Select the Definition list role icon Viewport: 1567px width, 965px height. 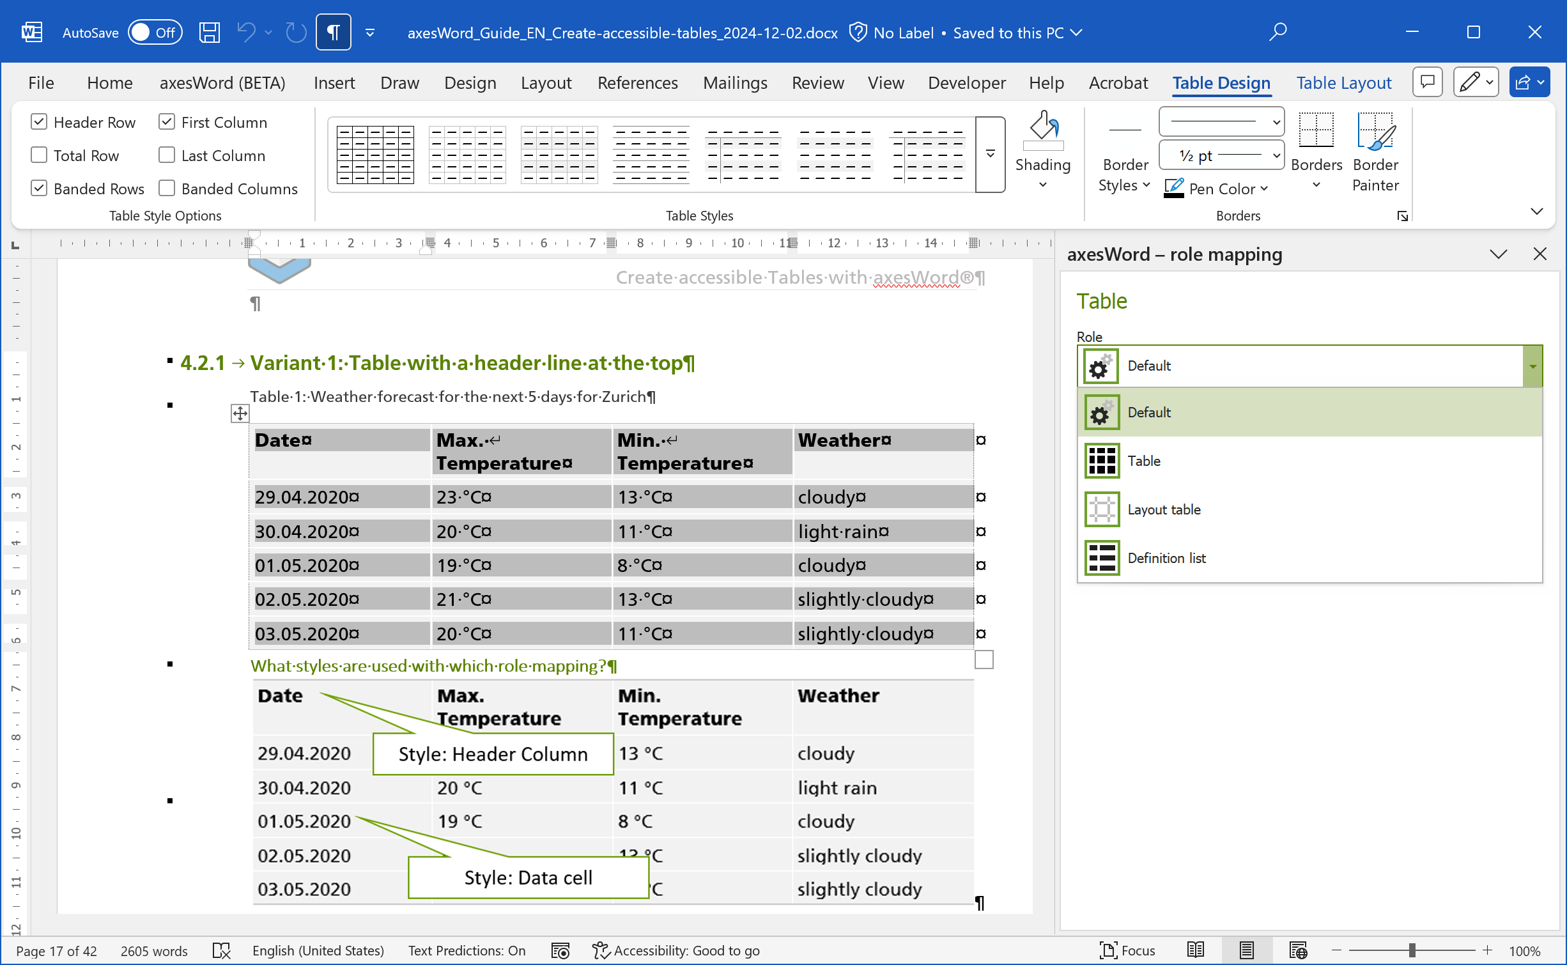1100,557
